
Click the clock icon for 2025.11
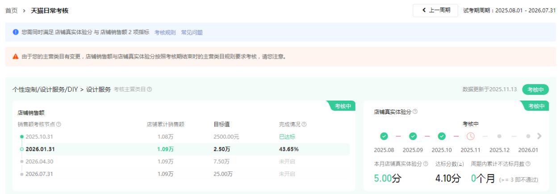point(470,136)
